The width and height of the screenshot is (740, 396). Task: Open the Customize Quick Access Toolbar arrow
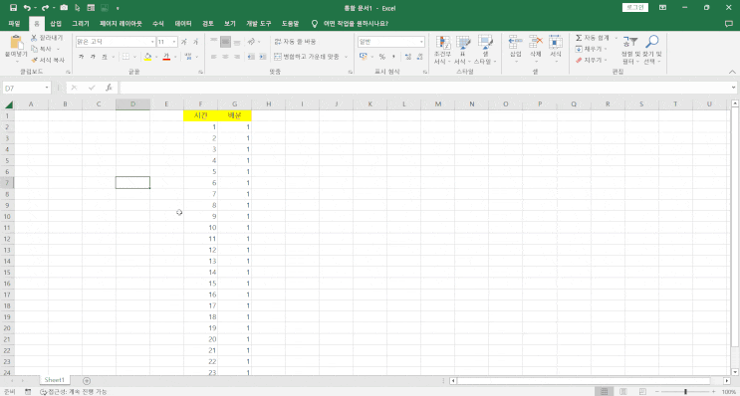(118, 8)
